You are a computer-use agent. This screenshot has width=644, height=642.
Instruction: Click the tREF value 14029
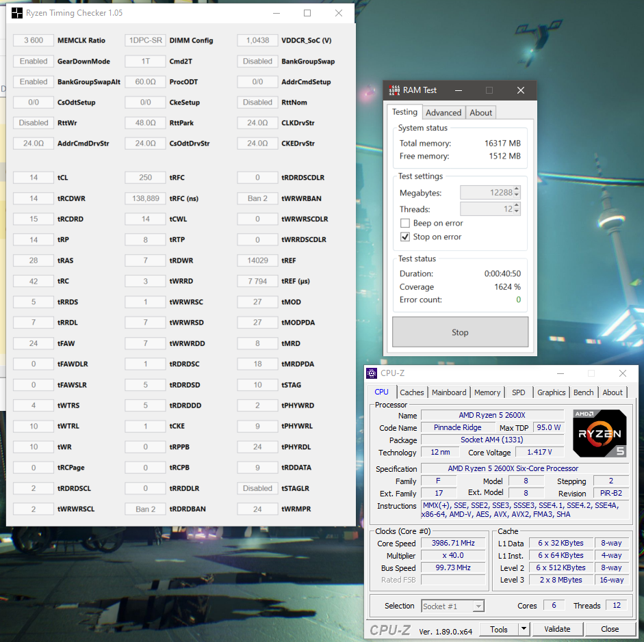point(257,260)
